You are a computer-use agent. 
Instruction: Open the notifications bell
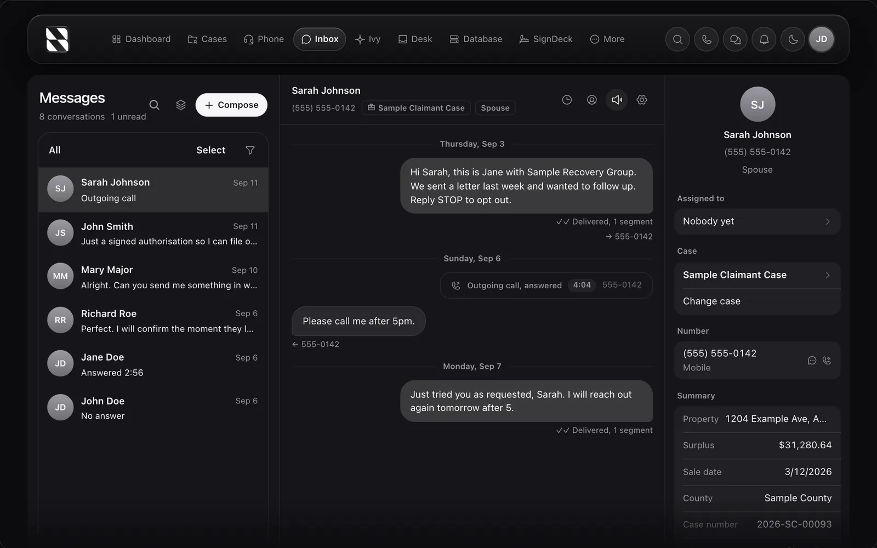[x=764, y=39]
